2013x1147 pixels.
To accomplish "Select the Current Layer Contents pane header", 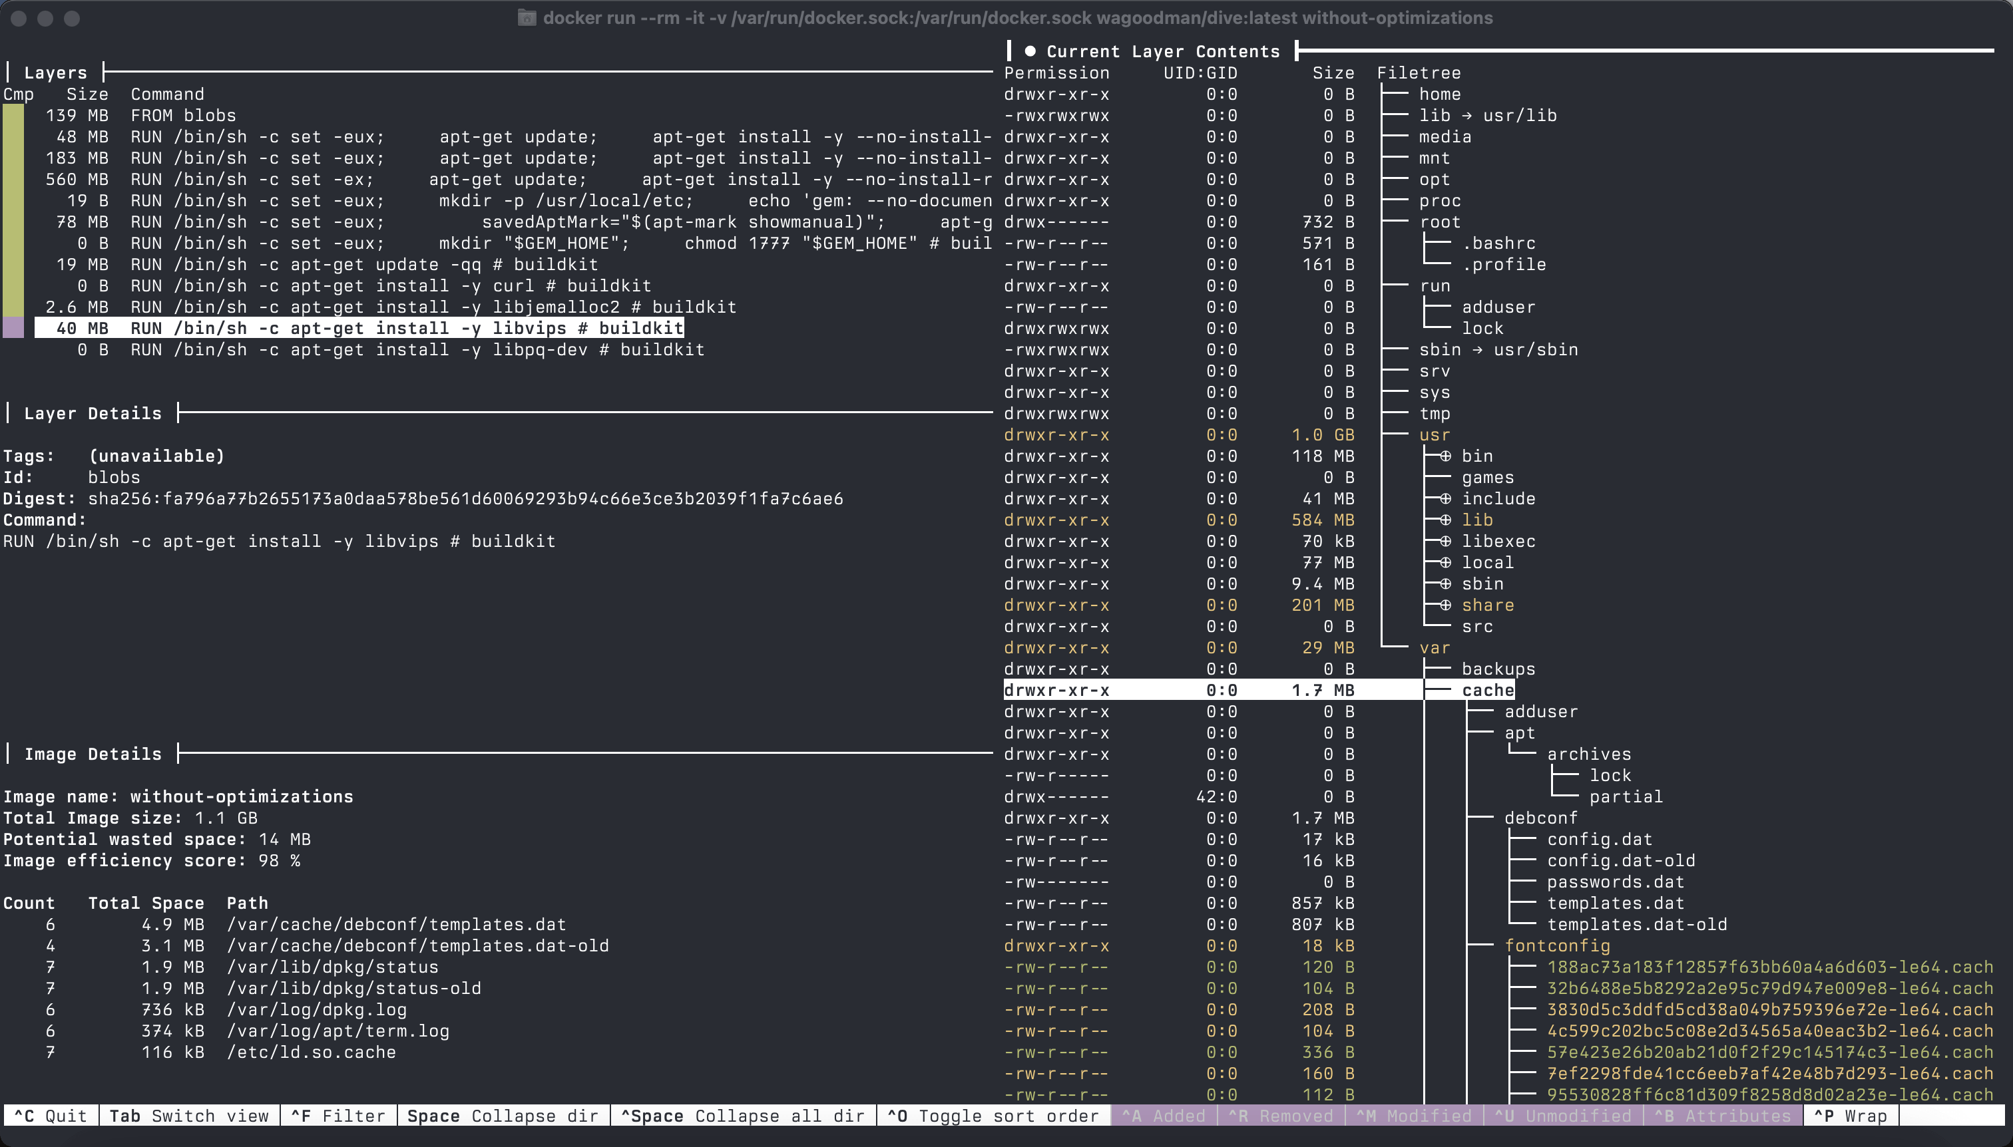I will pos(1162,51).
